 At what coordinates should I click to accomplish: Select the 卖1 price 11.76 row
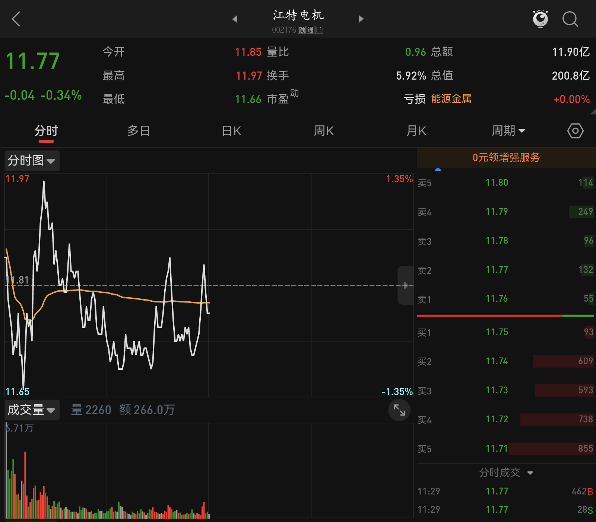pyautogui.click(x=505, y=299)
